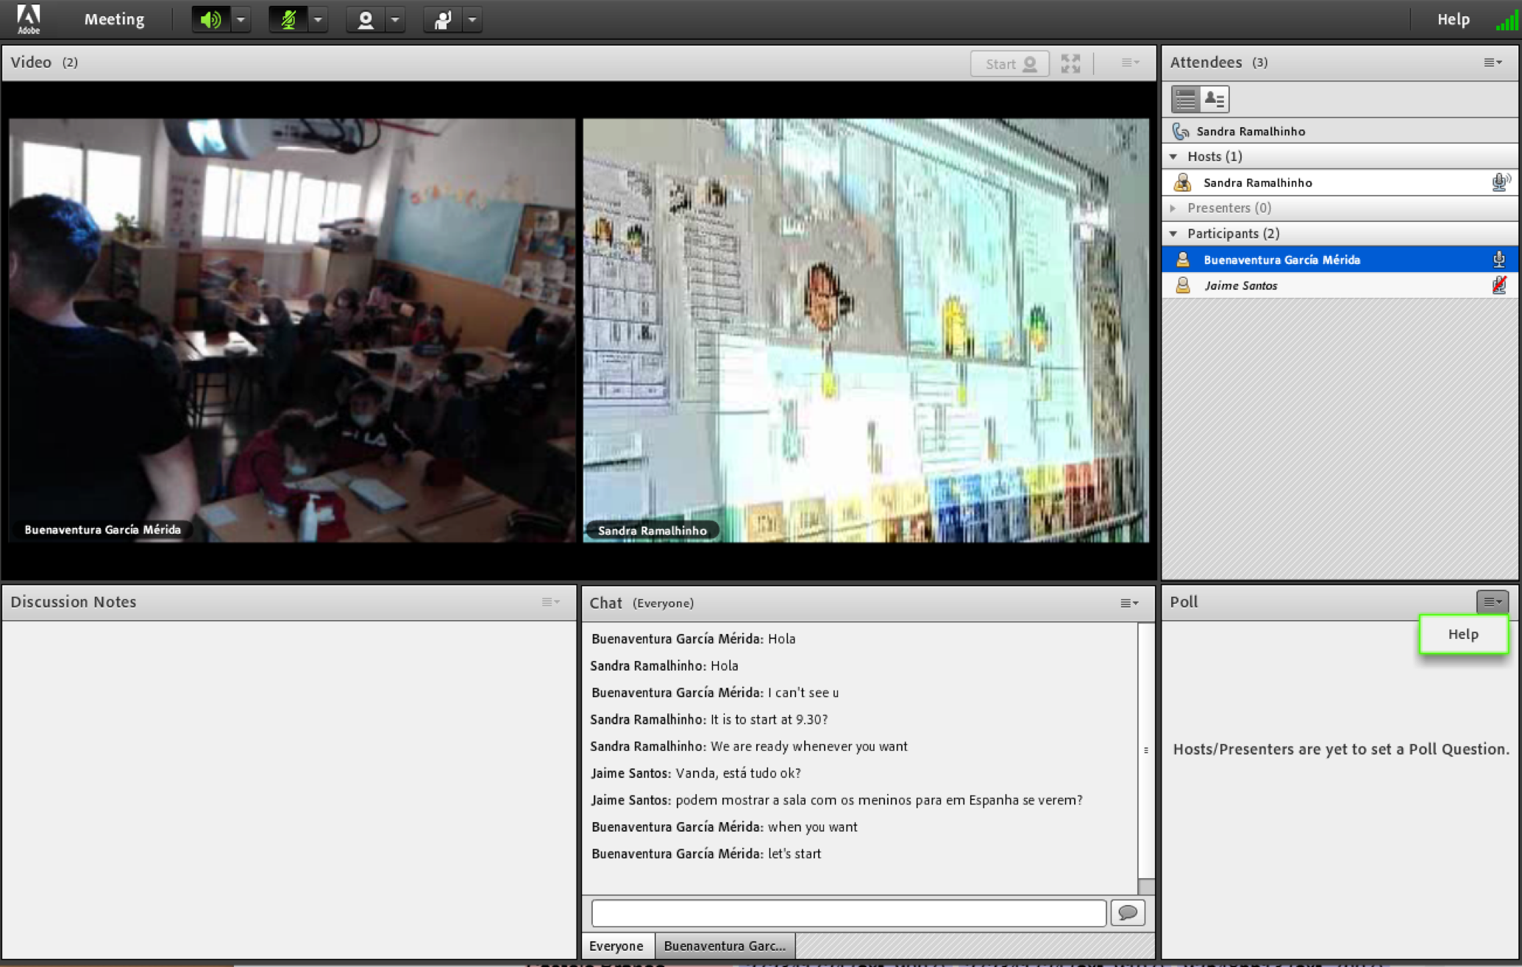Click the Help button in Poll panel
Image resolution: width=1522 pixels, height=967 pixels.
pyautogui.click(x=1465, y=632)
